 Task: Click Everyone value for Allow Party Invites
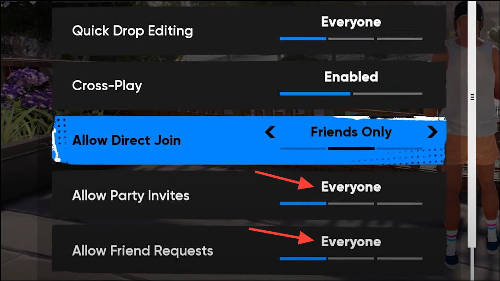coord(351,187)
